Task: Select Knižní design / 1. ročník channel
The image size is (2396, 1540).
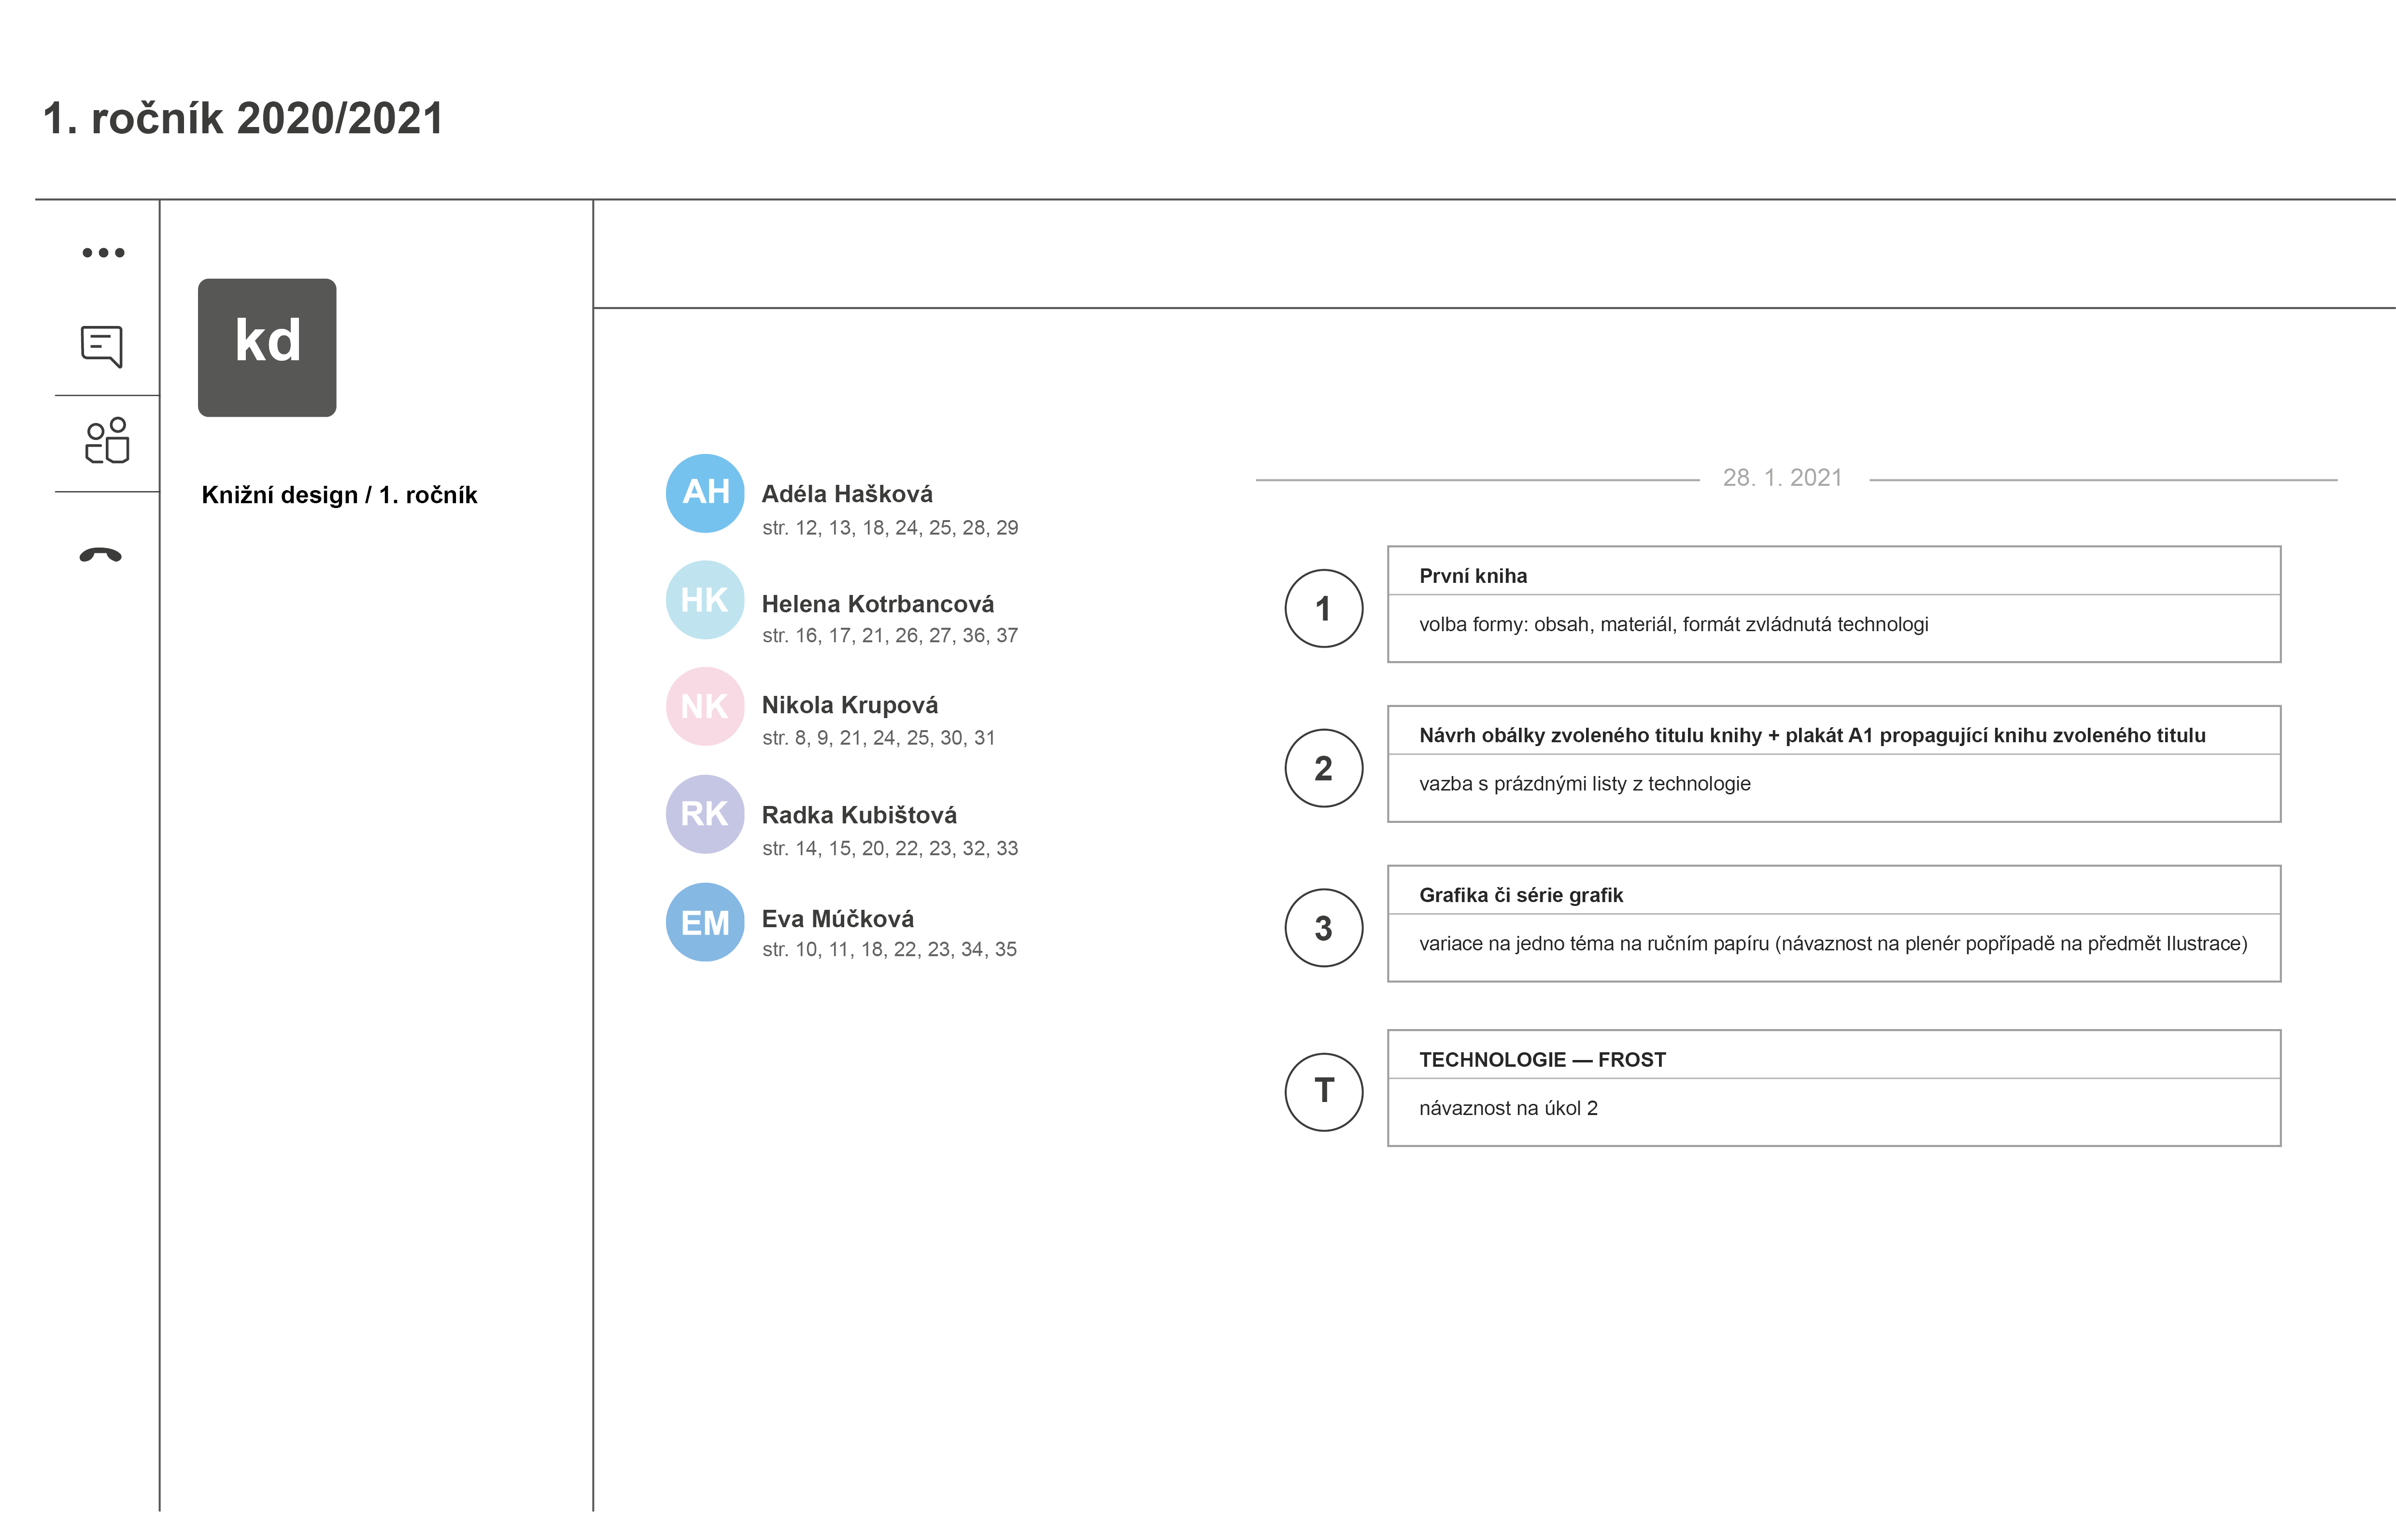Action: 339,495
